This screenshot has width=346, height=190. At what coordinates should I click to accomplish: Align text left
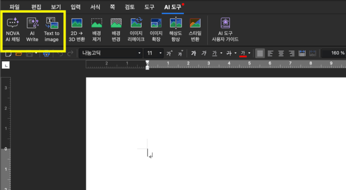coord(270,53)
